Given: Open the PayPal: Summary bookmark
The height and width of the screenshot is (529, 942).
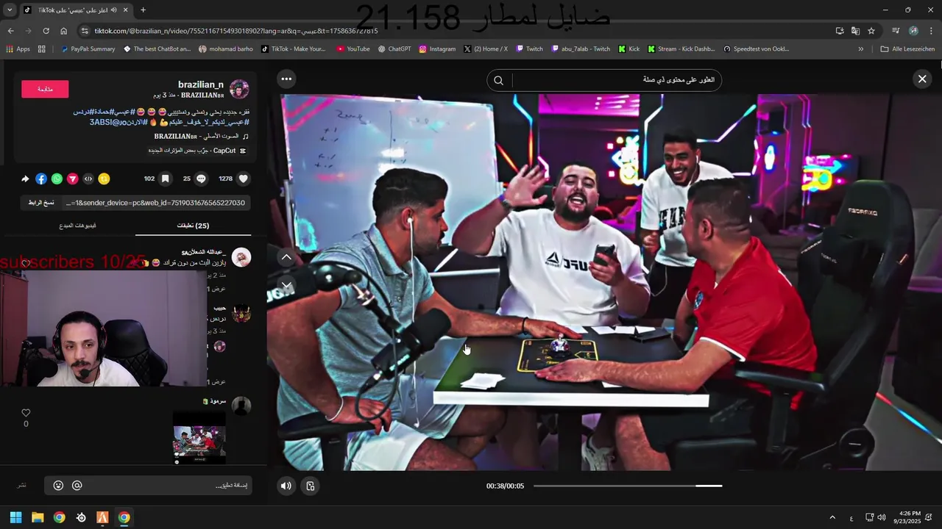Looking at the screenshot, I should coord(88,49).
